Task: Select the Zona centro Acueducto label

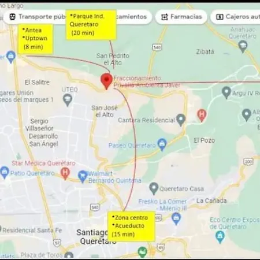Action: (131, 226)
